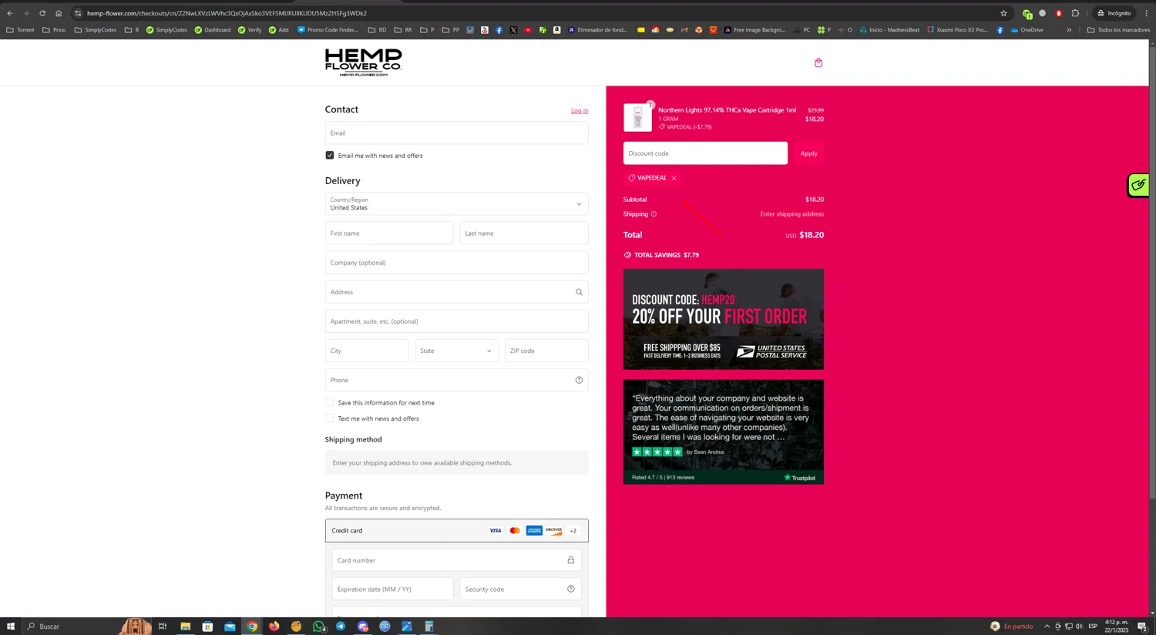Click the security code help icon
Image resolution: width=1156 pixels, height=635 pixels.
[x=571, y=589]
